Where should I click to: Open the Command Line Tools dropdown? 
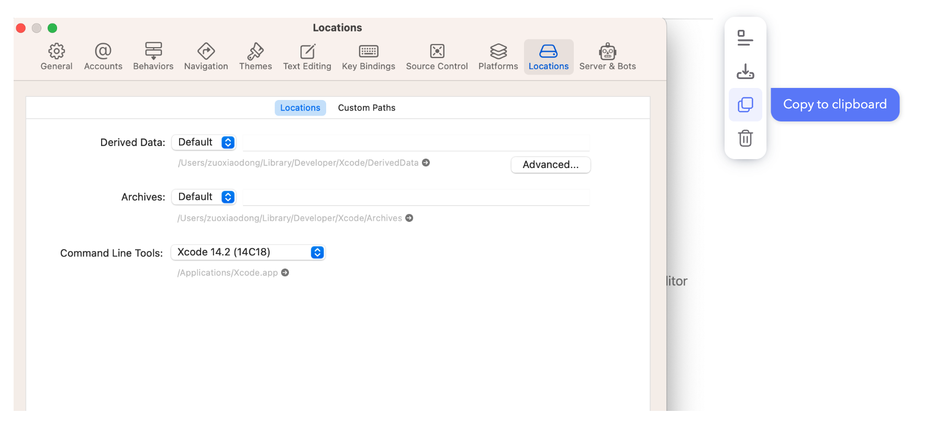pyautogui.click(x=248, y=252)
